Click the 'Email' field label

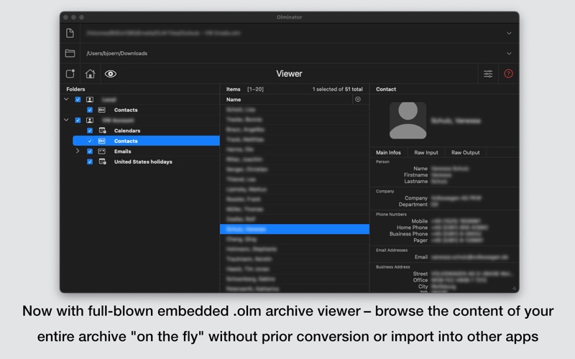(x=421, y=257)
